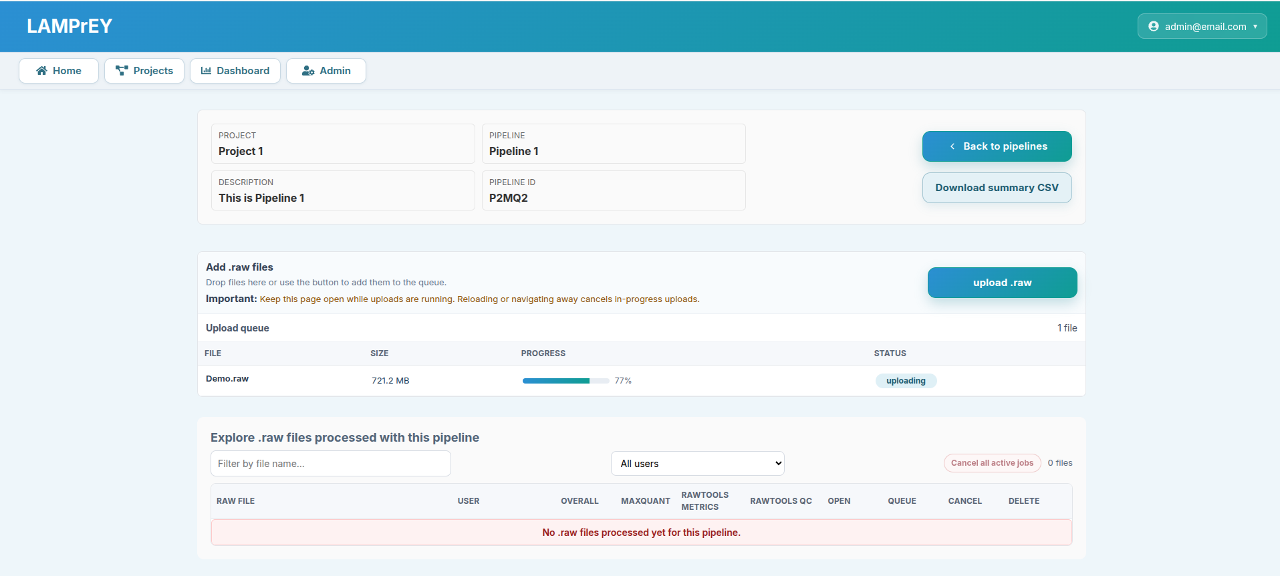The width and height of the screenshot is (1280, 576).
Task: Click the Projects diagram icon
Action: coord(122,71)
